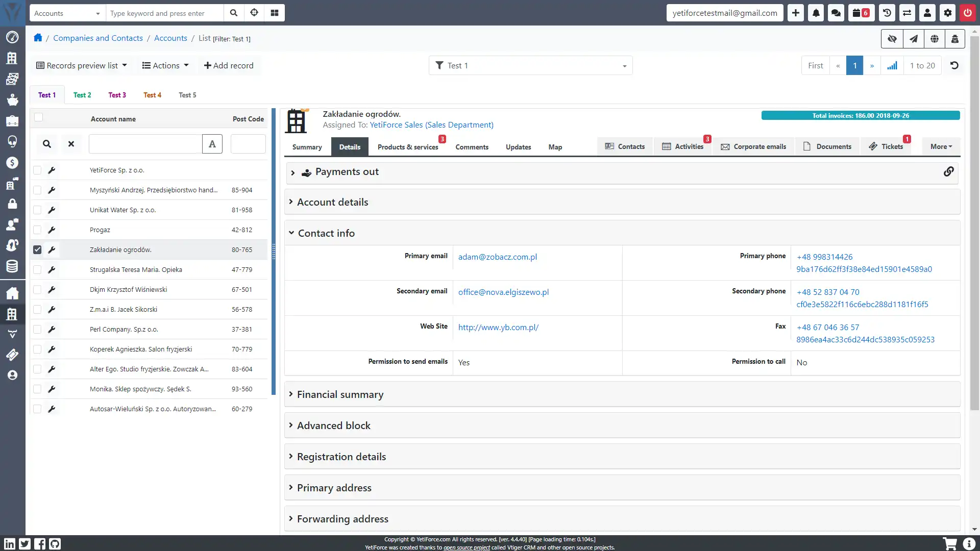Open the filter dropdown for Test 1
This screenshot has height=551, width=980.
click(x=624, y=65)
